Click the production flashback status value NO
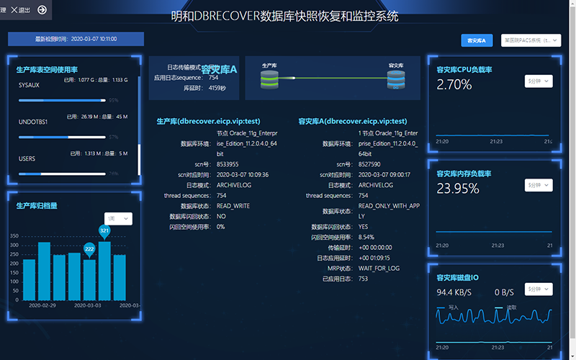 221,217
